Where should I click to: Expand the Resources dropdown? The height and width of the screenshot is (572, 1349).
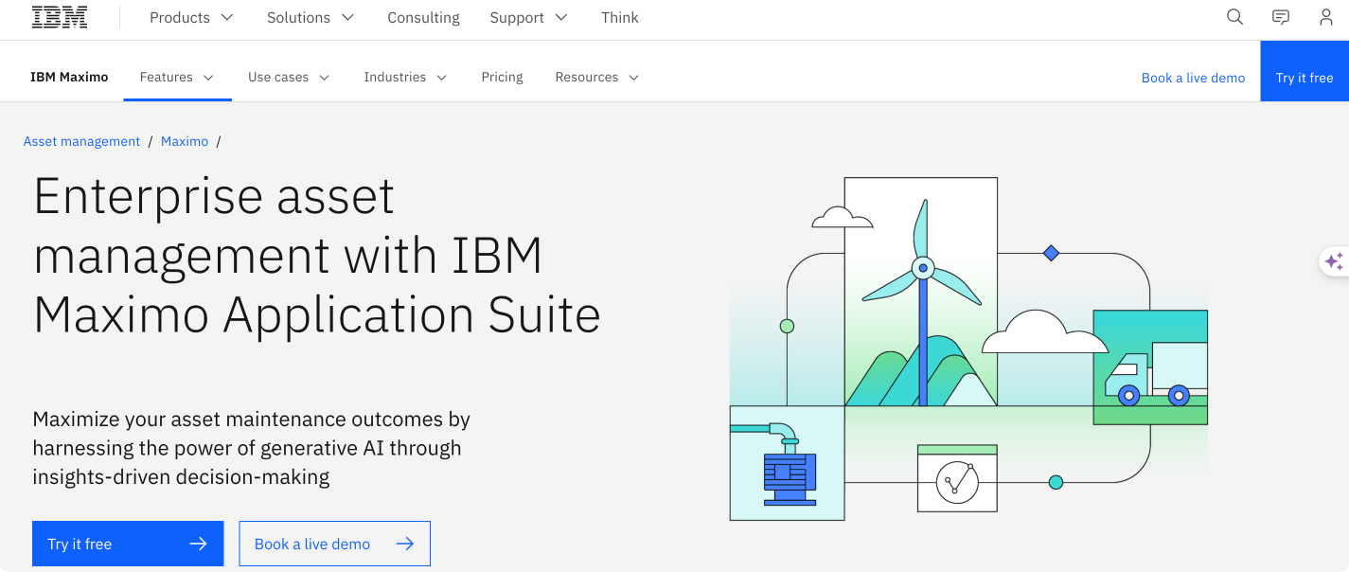click(x=597, y=78)
